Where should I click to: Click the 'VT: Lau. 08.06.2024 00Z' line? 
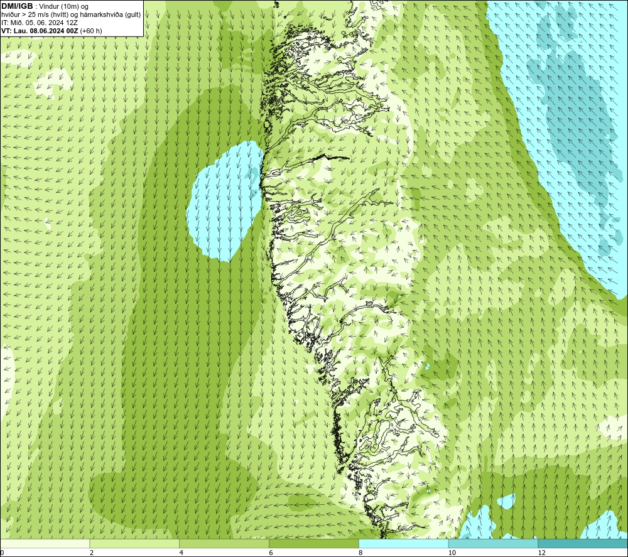[40, 31]
